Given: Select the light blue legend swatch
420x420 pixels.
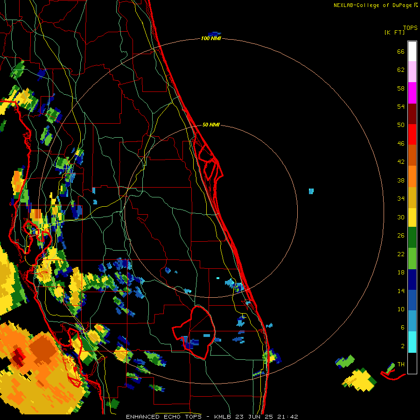Looking at the screenshot, I should 412,321.
